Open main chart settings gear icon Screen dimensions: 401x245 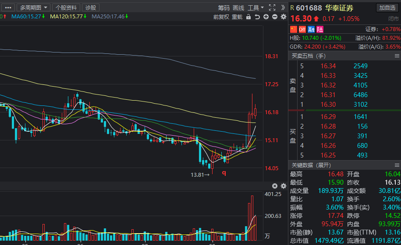(284, 17)
